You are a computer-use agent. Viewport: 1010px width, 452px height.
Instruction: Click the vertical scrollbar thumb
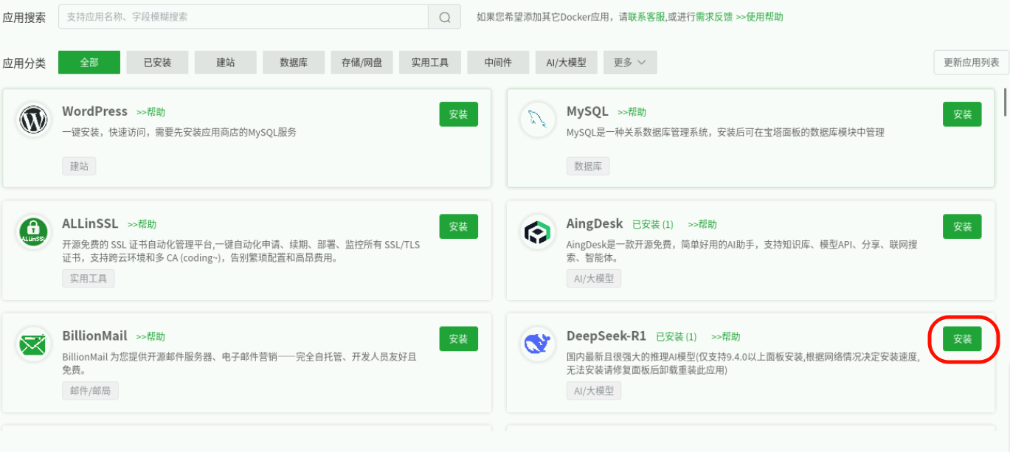[x=1006, y=102]
